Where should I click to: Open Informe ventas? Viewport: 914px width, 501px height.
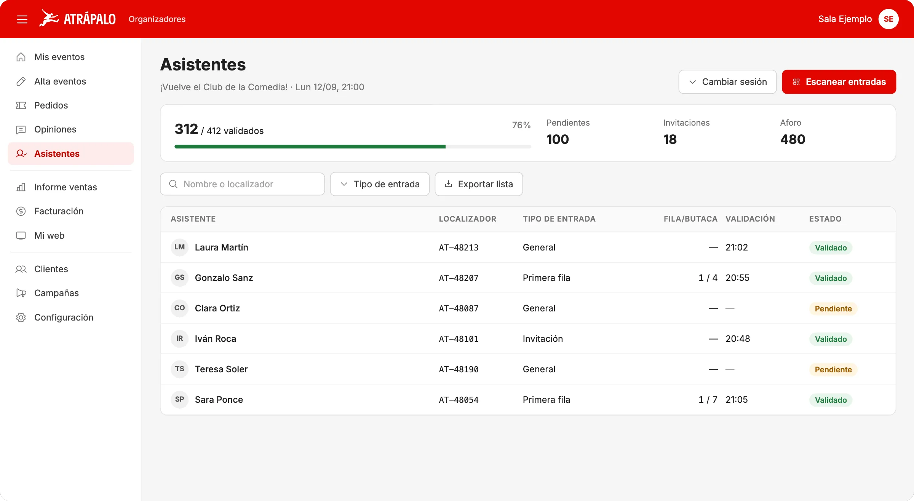(71, 187)
